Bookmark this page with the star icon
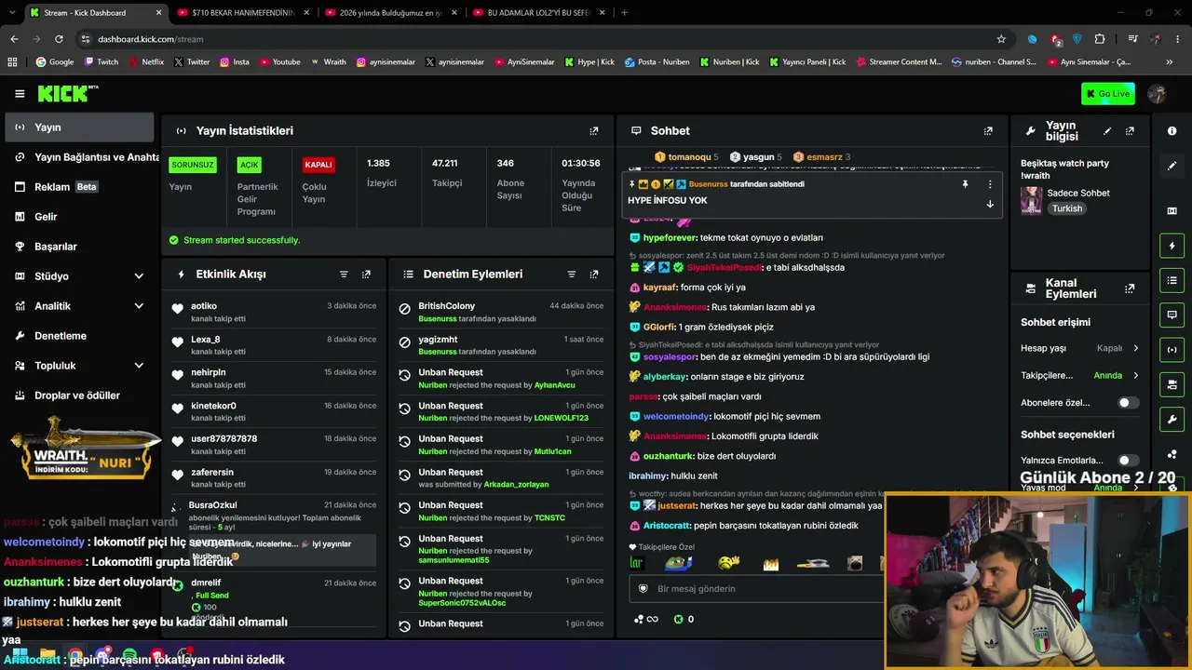Viewport: 1192px width, 670px height. tap(1001, 39)
